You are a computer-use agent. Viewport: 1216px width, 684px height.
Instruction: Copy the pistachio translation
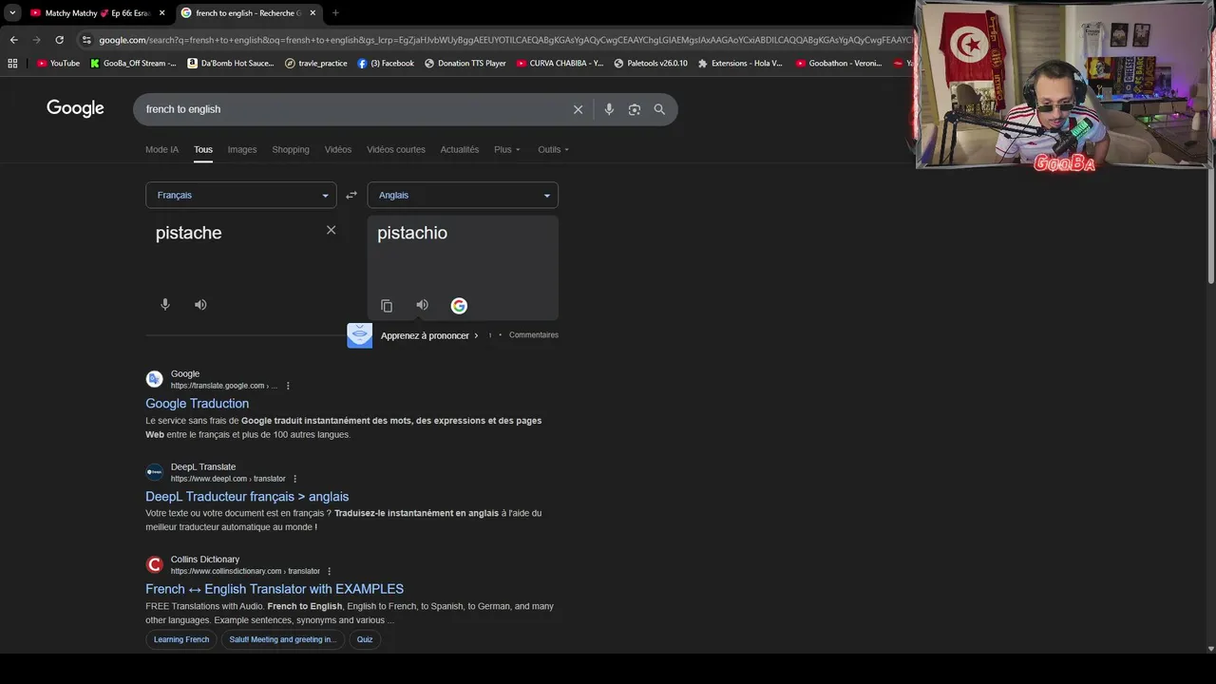[387, 305]
